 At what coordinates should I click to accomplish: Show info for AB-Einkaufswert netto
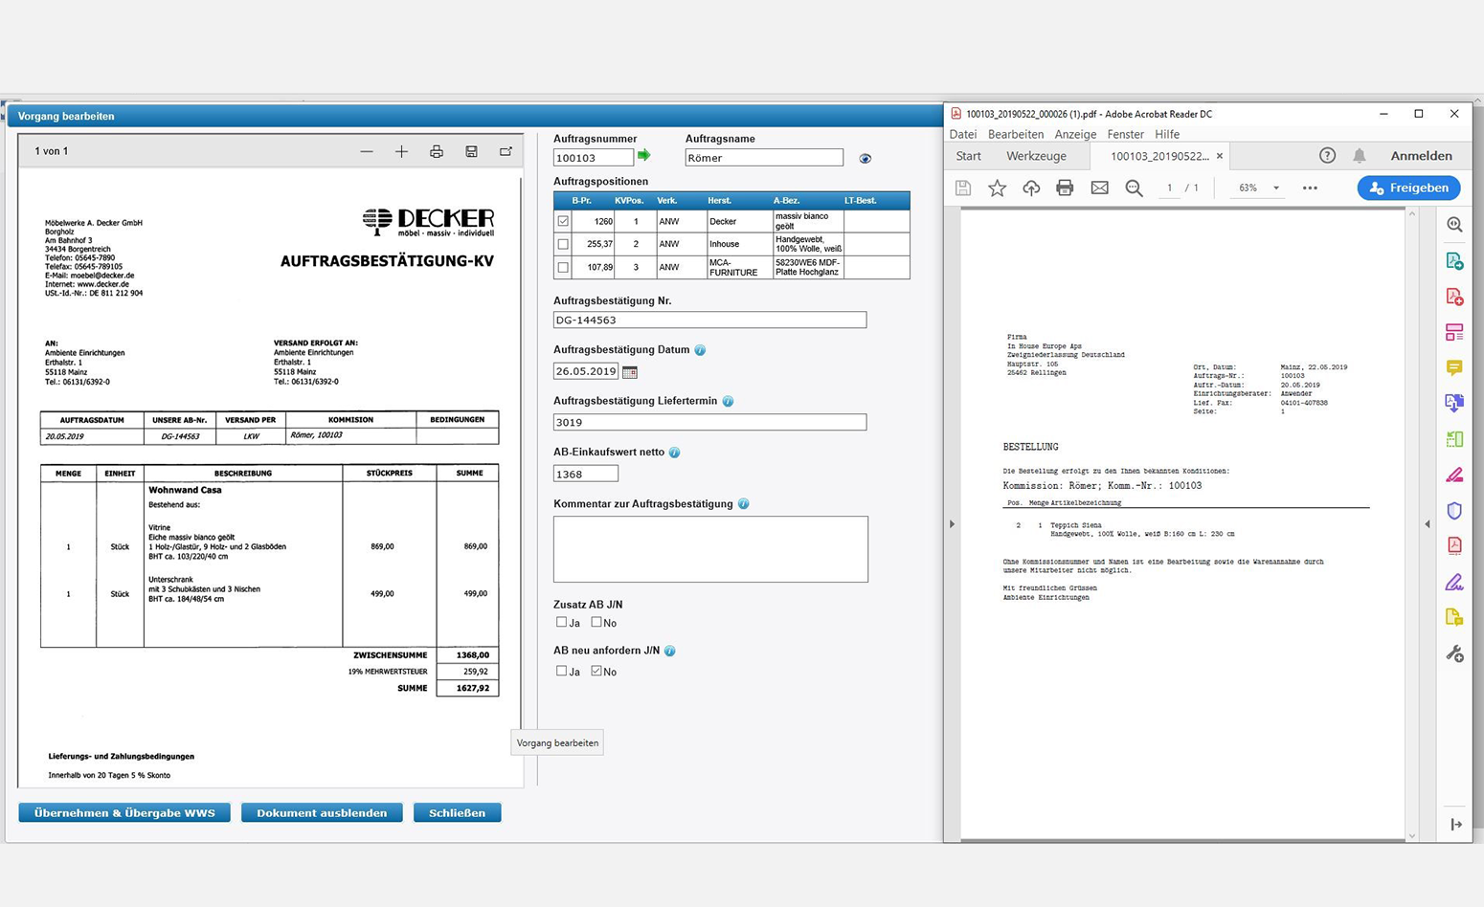[x=674, y=453]
